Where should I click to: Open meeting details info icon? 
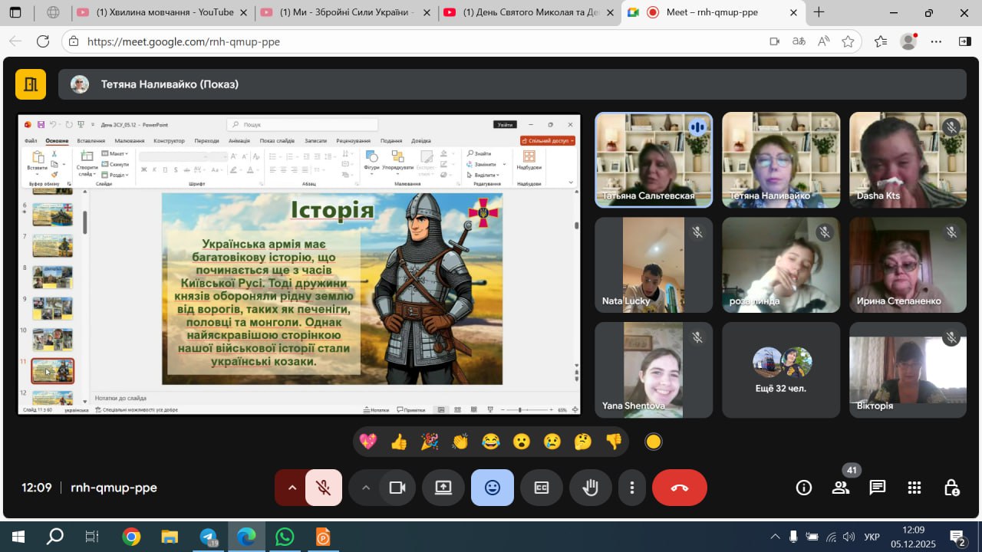tap(803, 488)
